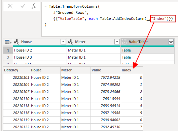Click the fx function icon
Screen dimensions: 178x131
click(34, 6)
